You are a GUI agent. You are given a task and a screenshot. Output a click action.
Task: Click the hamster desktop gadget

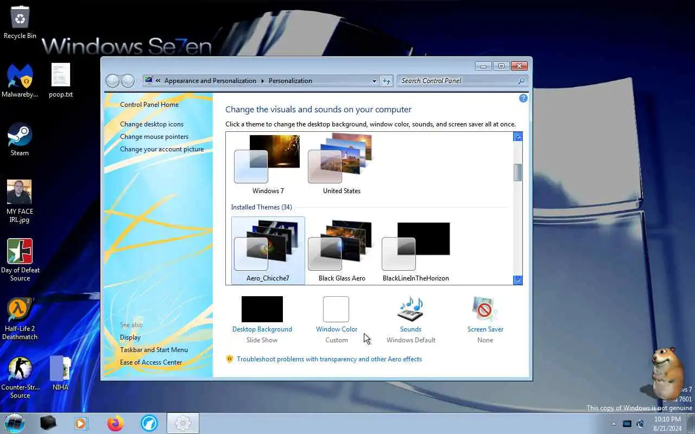pos(667,373)
